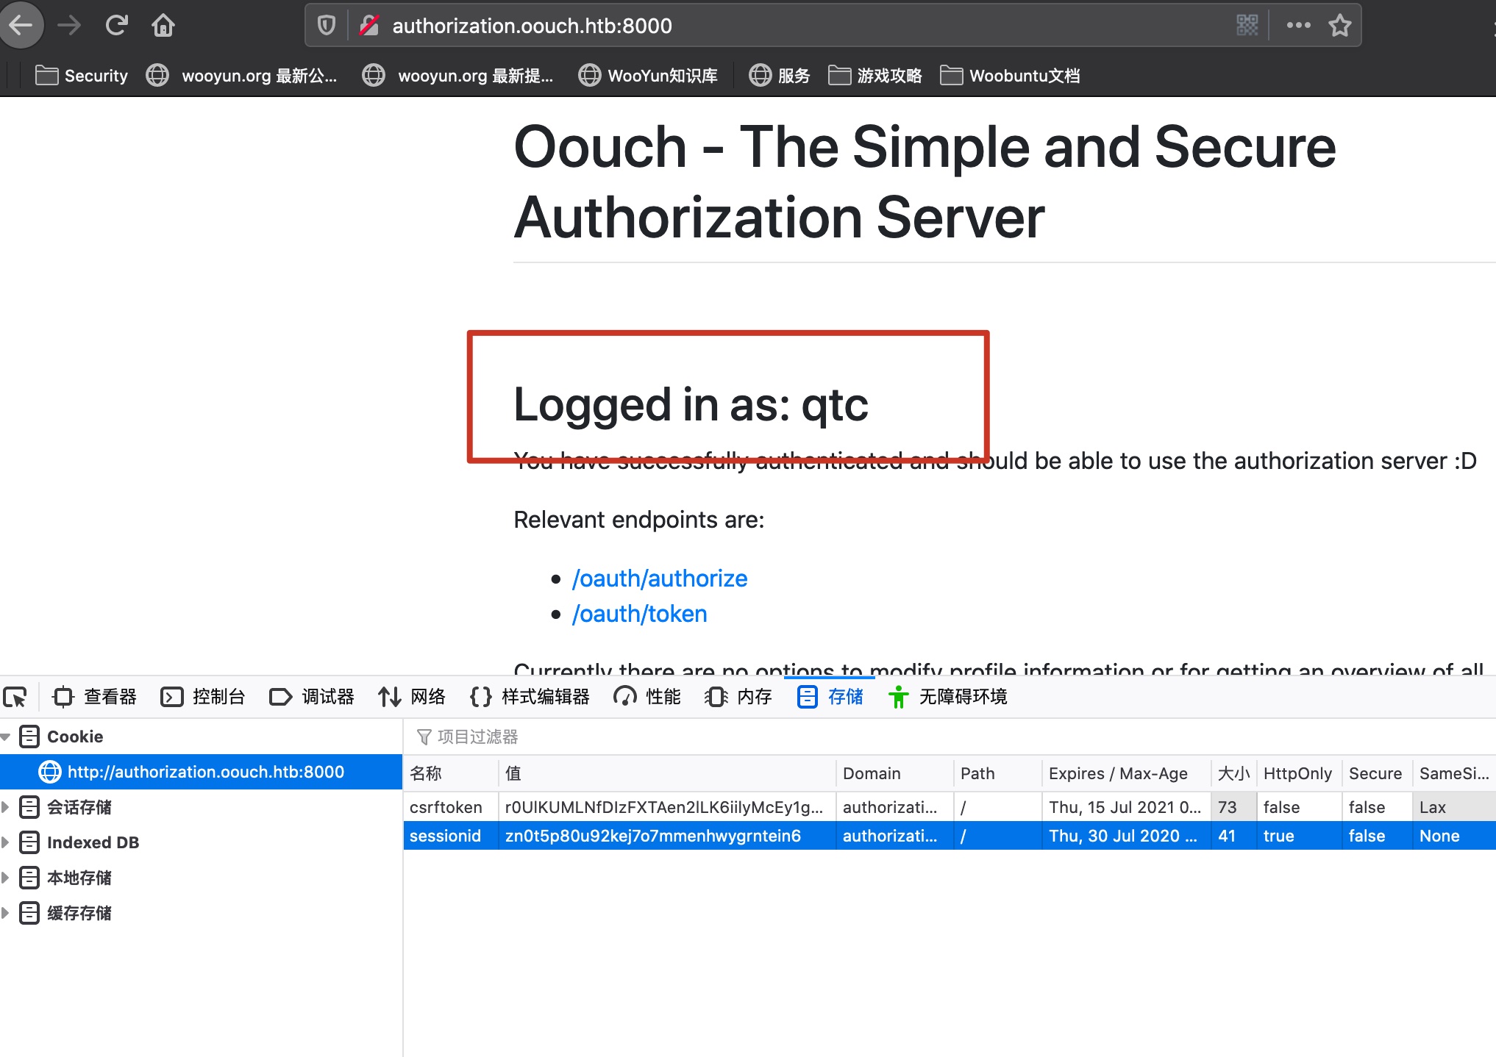
Task: Open the QR code icon in the address bar
Action: point(1247,26)
